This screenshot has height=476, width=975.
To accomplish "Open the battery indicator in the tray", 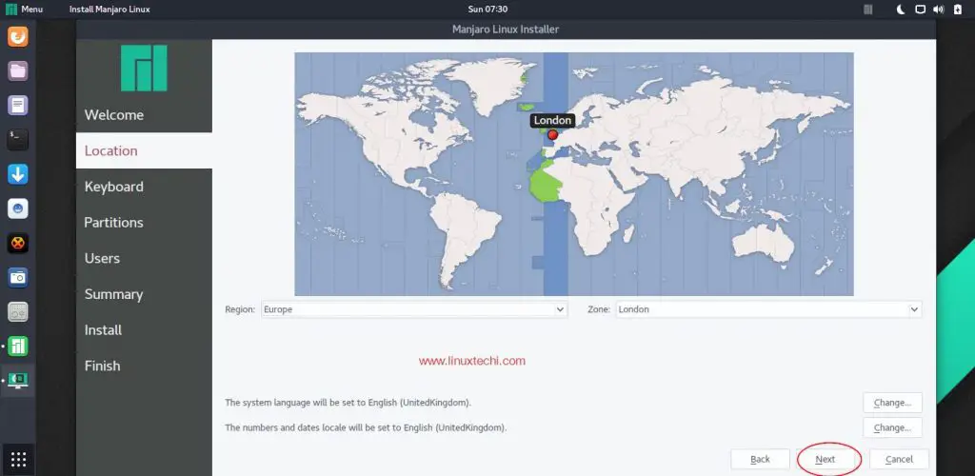I will coord(957,10).
